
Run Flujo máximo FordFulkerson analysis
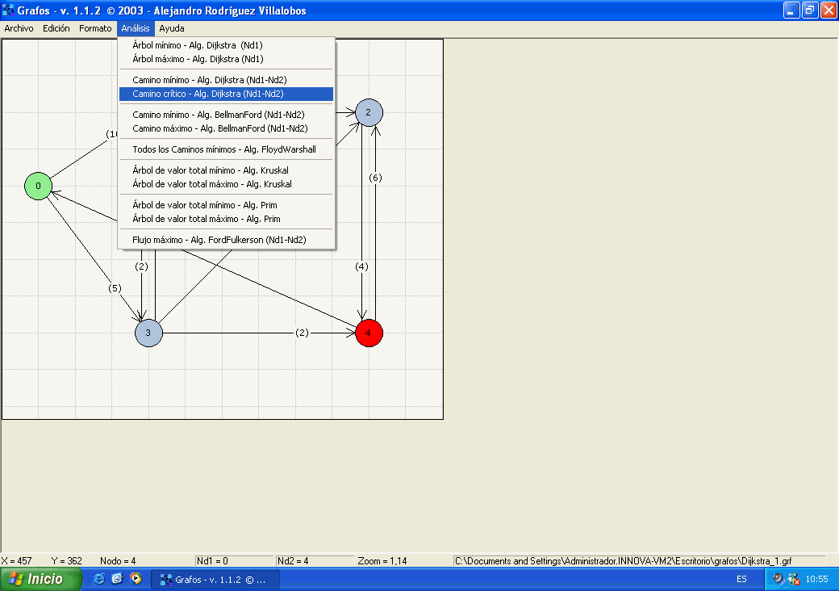[x=219, y=240]
